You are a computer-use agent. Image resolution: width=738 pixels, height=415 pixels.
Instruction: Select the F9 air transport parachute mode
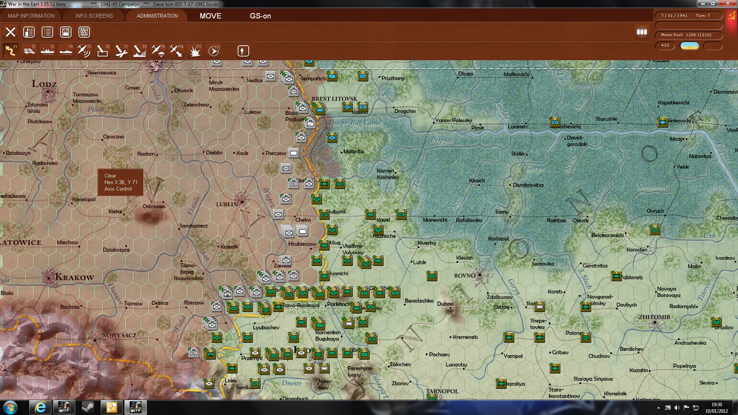pyautogui.click(x=158, y=51)
